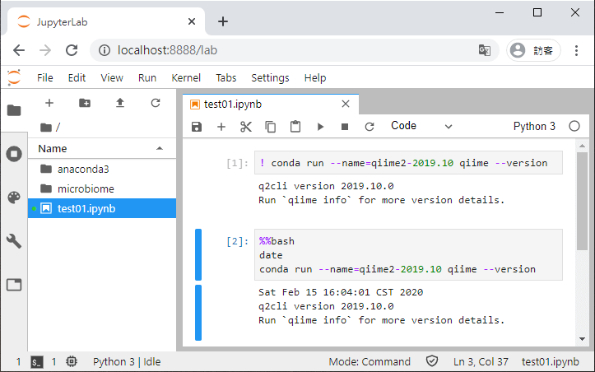Interrupt the kernel with stop icon

point(345,127)
